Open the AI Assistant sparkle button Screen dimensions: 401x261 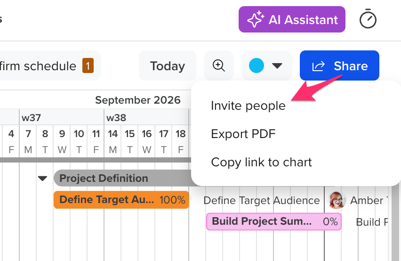click(292, 19)
